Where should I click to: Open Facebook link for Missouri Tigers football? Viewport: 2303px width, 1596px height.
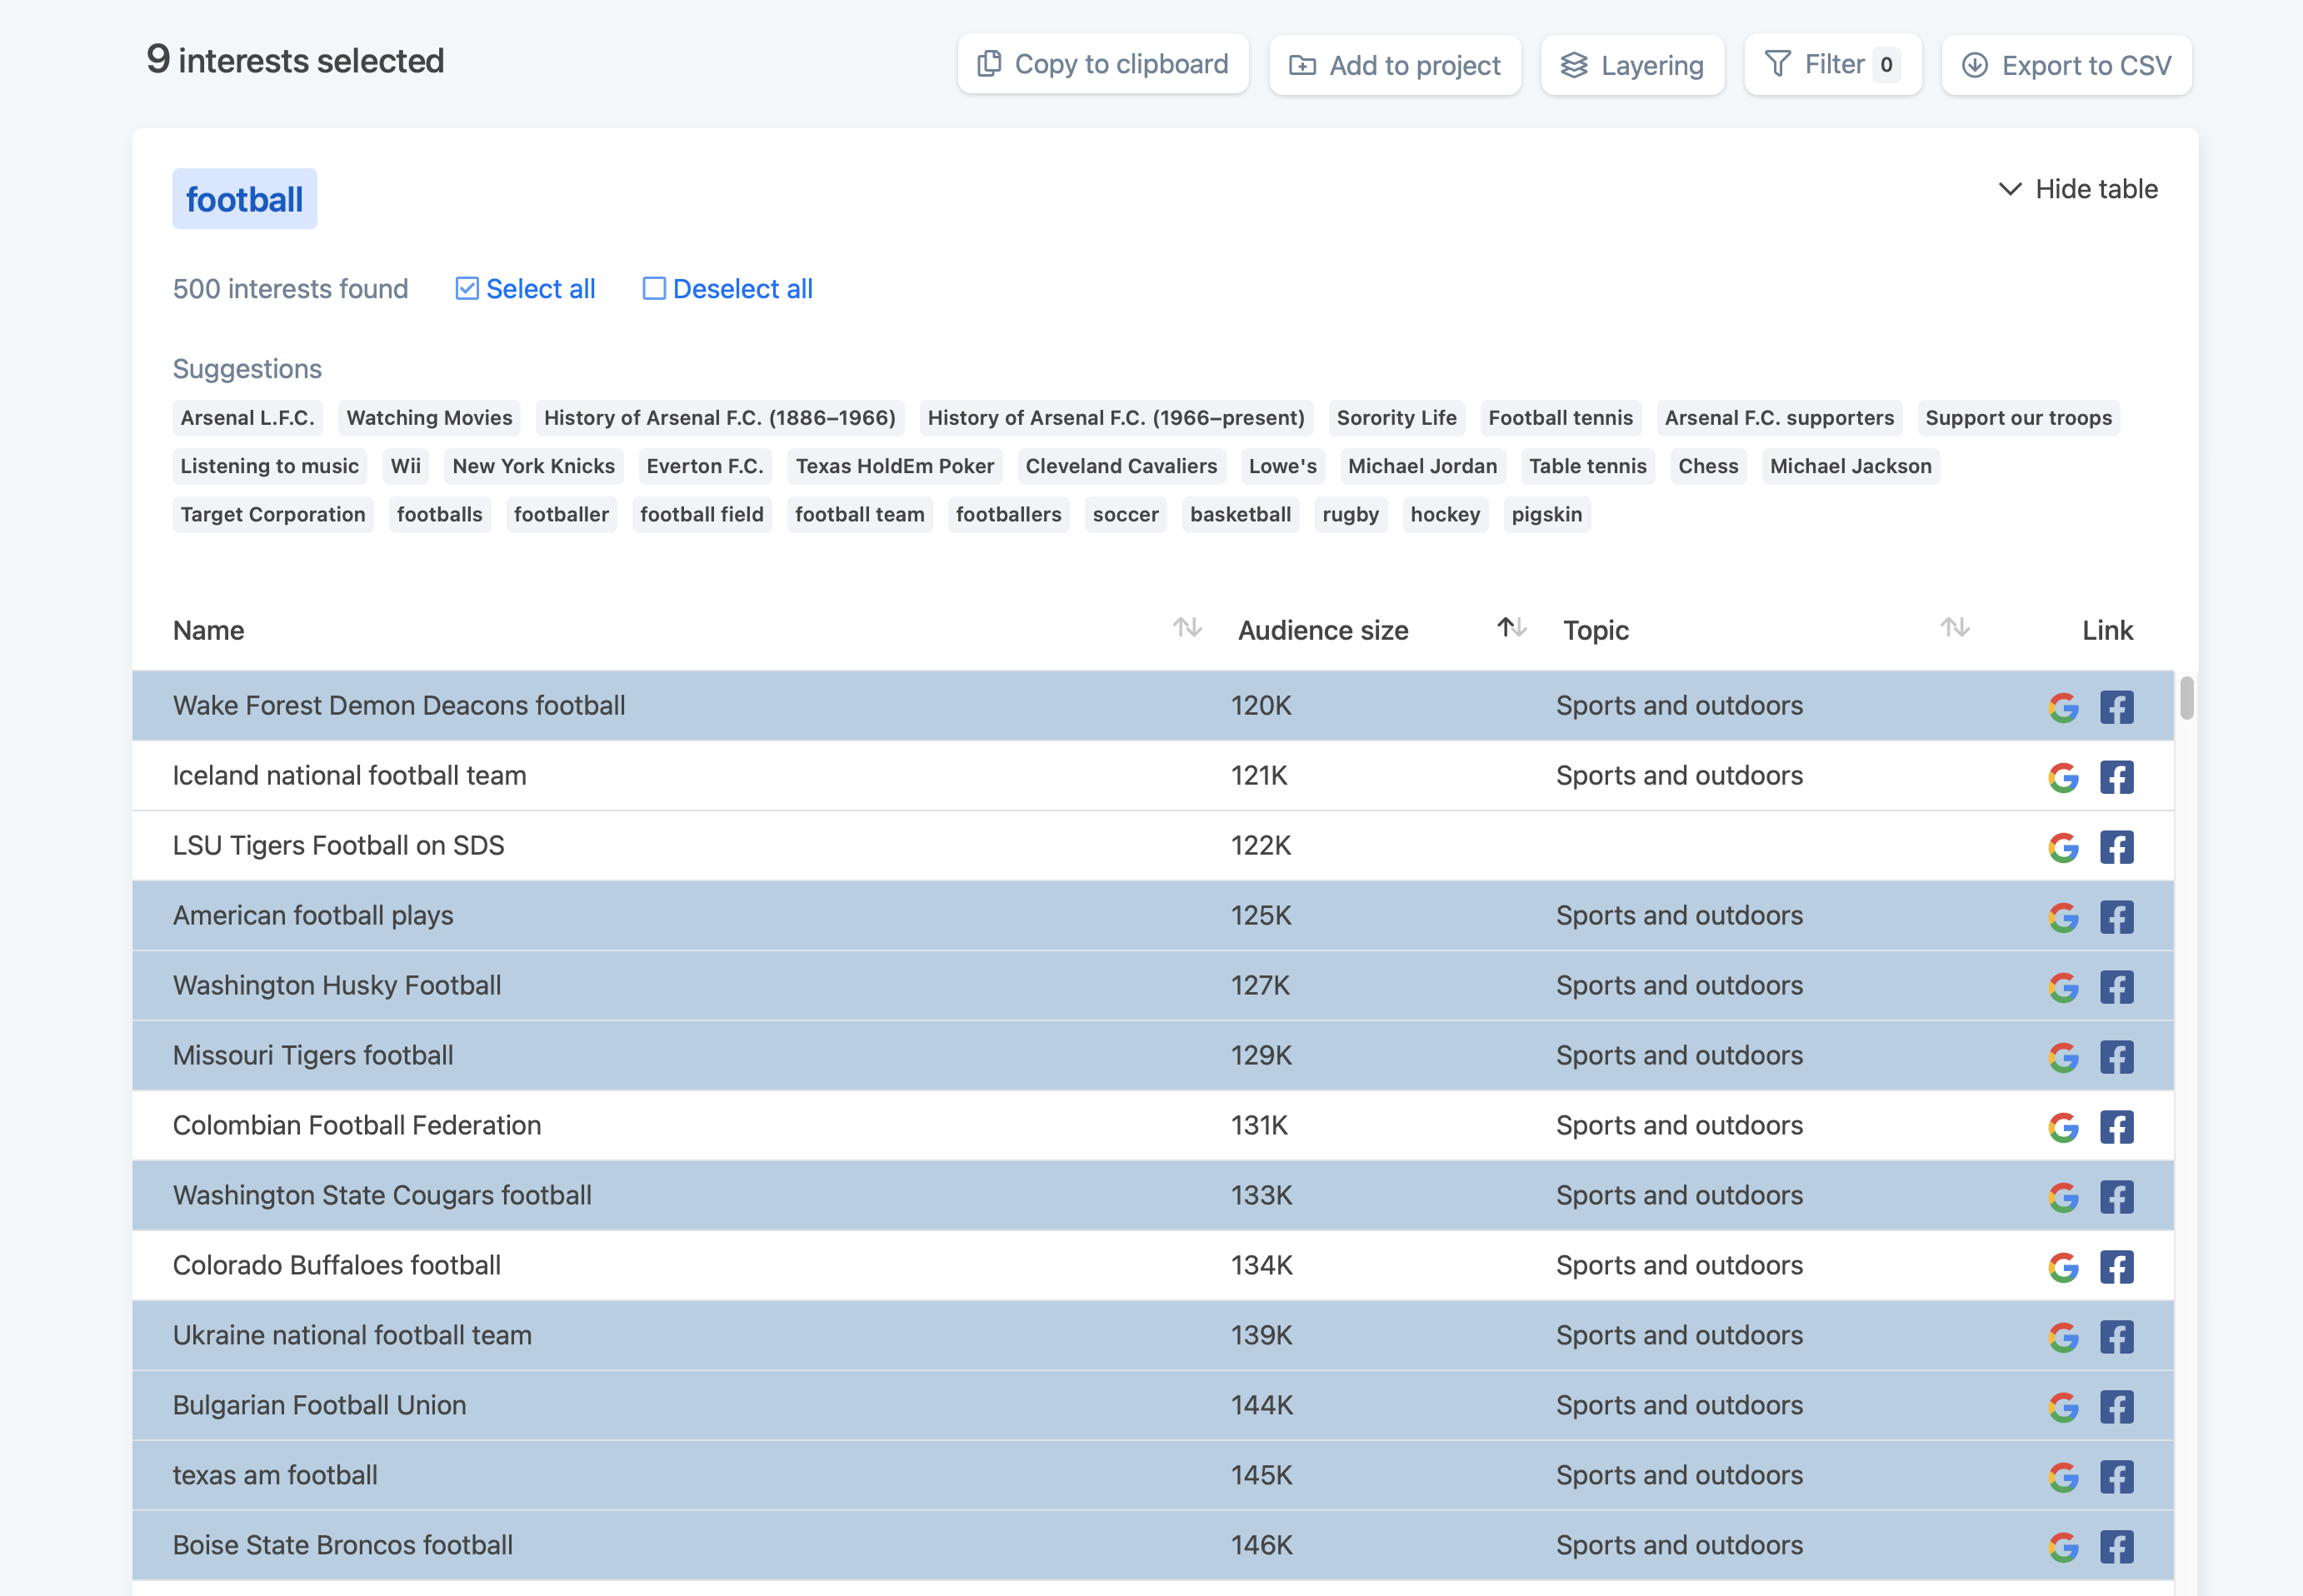pos(2116,1057)
